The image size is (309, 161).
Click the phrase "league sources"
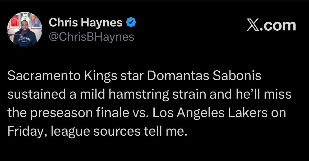95,132
